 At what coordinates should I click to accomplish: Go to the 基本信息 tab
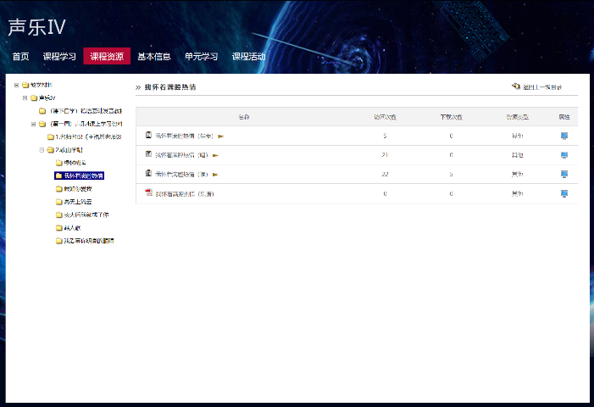154,57
